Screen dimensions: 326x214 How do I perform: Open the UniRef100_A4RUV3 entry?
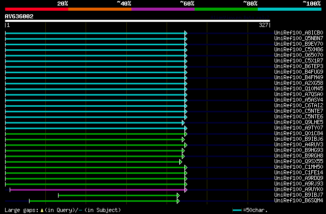pyautogui.click(x=298, y=145)
